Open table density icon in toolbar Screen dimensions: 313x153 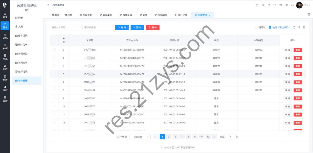299,27
